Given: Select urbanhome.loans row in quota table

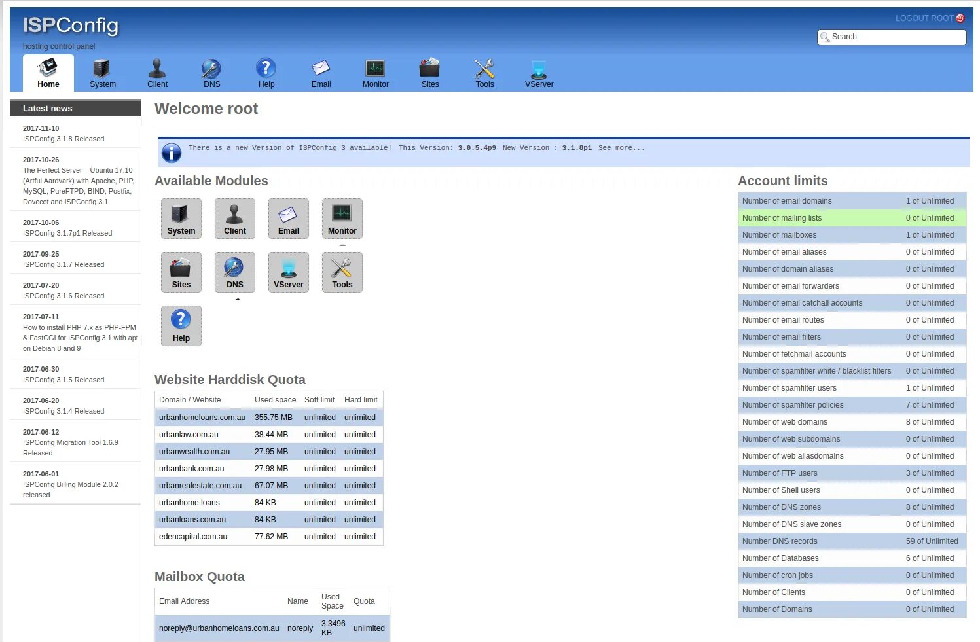Looking at the screenshot, I should click(269, 503).
